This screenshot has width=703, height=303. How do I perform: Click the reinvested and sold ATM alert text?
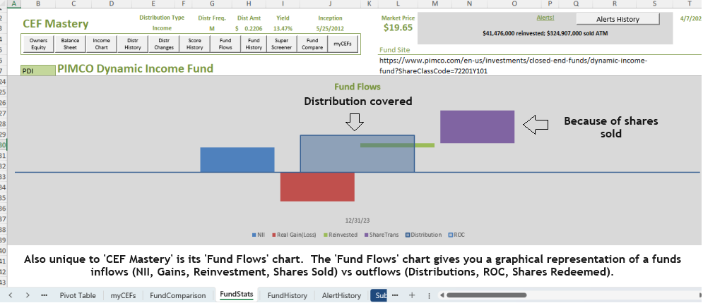(x=545, y=33)
